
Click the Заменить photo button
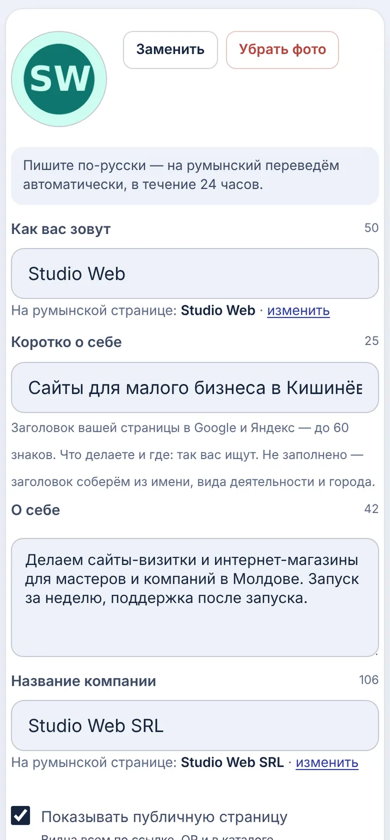pos(170,50)
